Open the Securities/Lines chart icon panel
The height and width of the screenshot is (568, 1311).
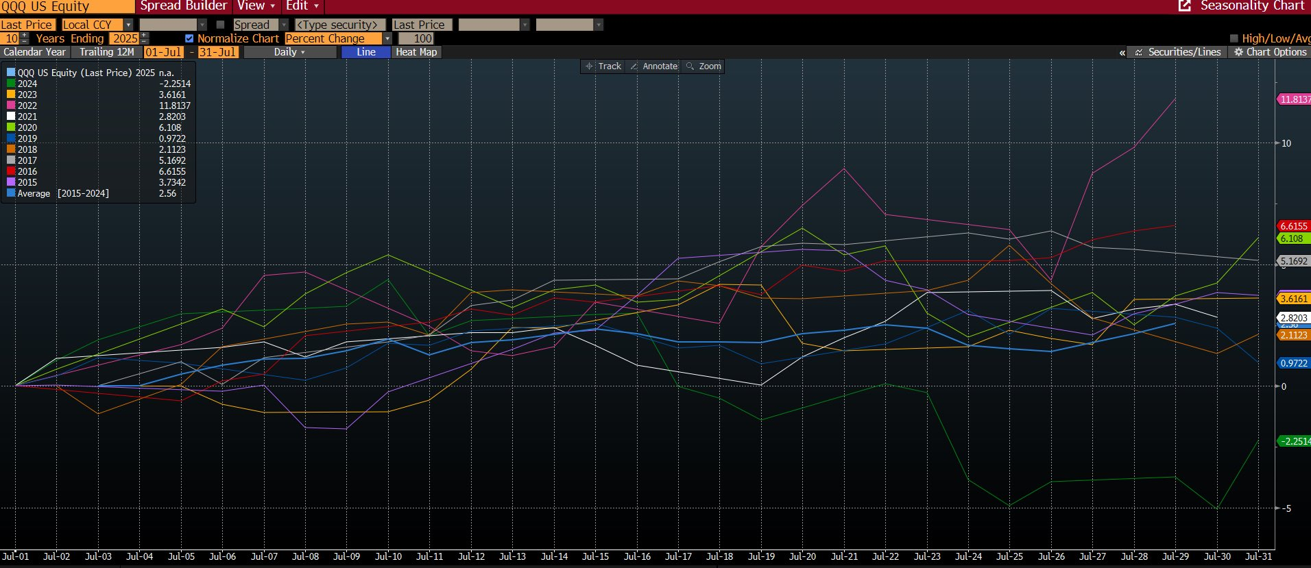[1139, 52]
